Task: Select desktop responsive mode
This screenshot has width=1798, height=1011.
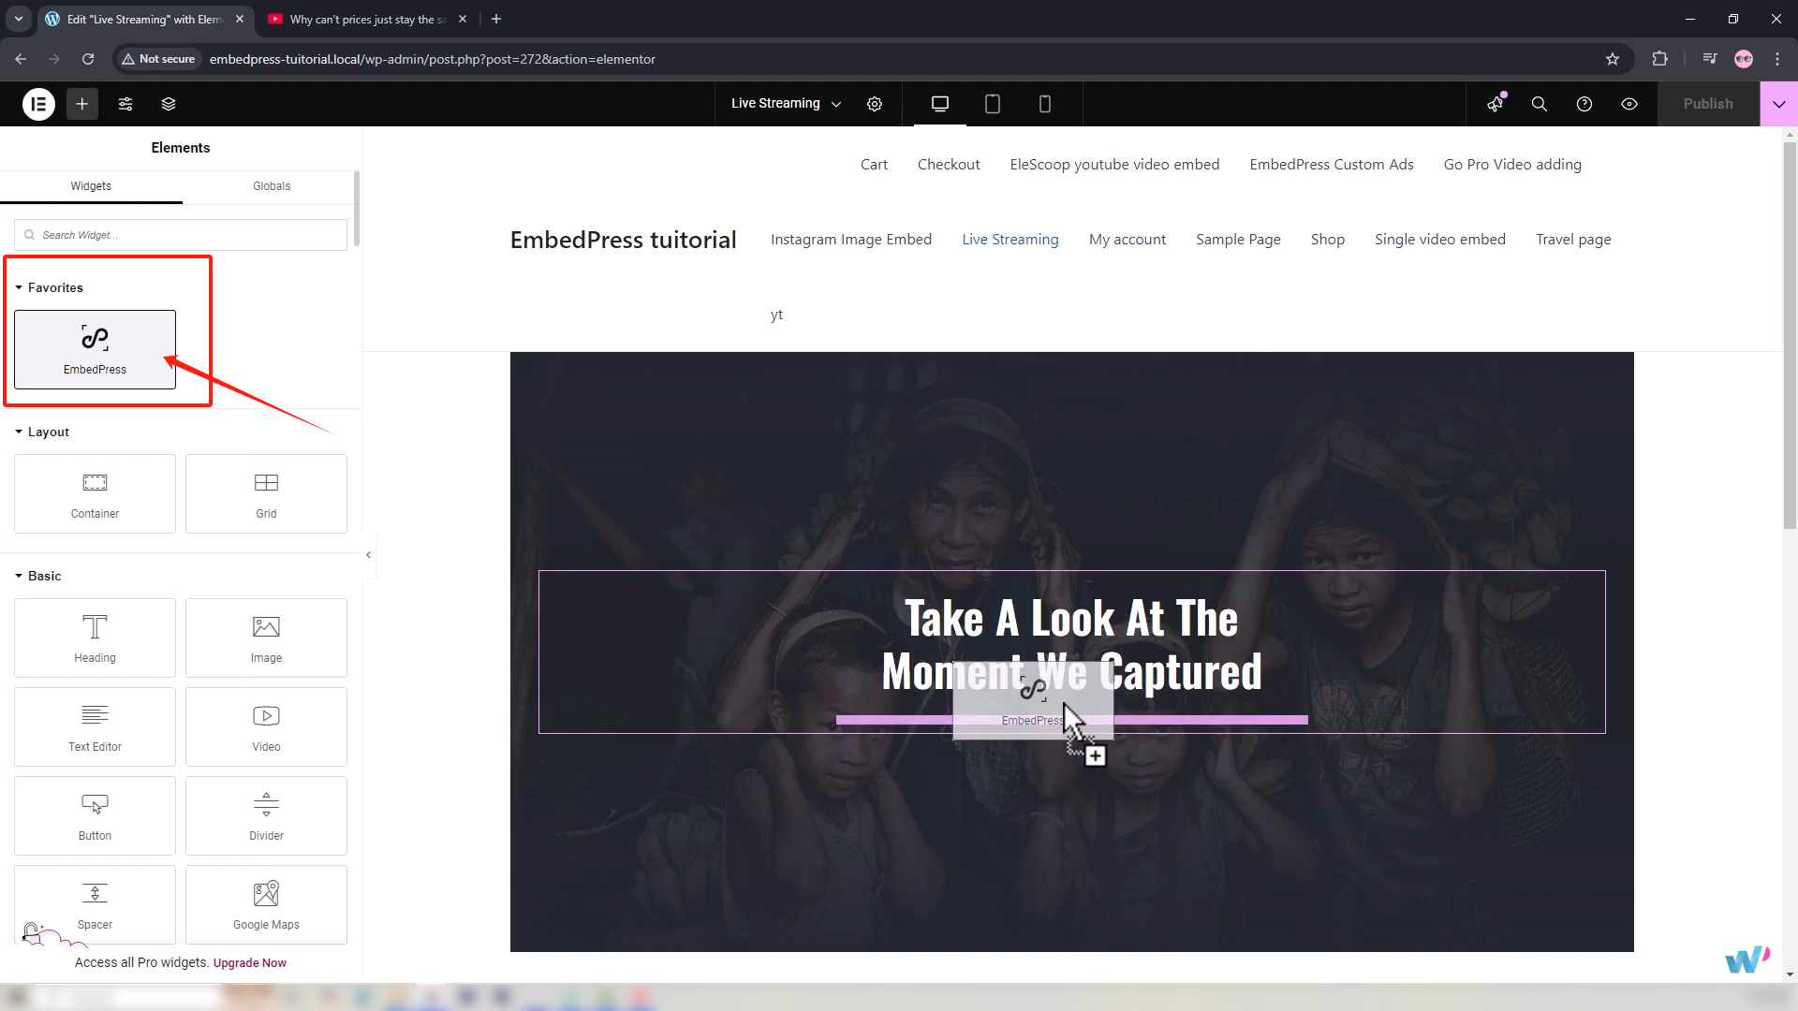Action: (940, 104)
